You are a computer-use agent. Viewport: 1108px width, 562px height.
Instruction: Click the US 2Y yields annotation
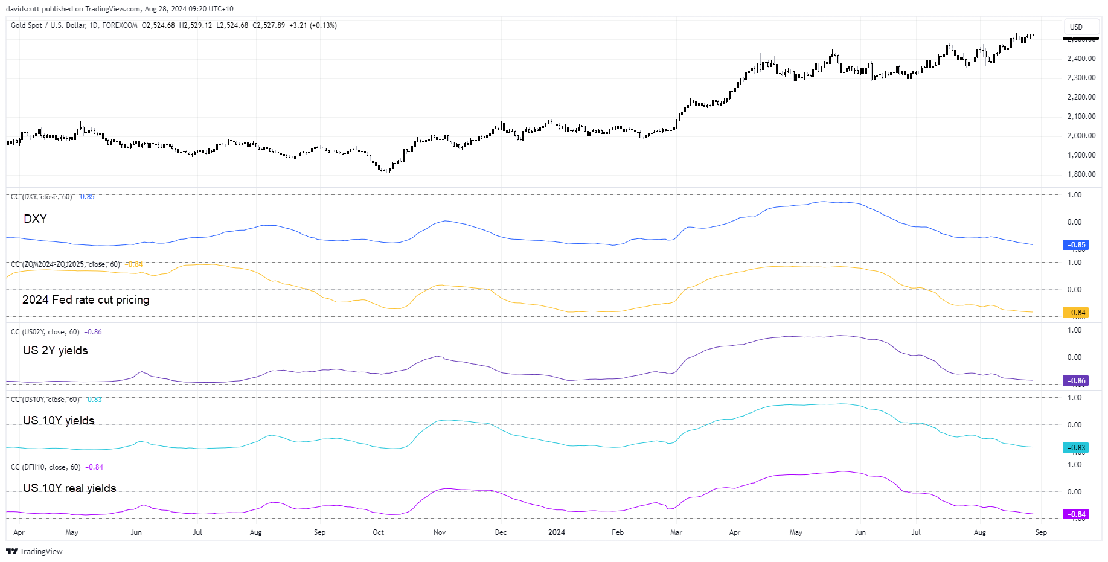[56, 351]
